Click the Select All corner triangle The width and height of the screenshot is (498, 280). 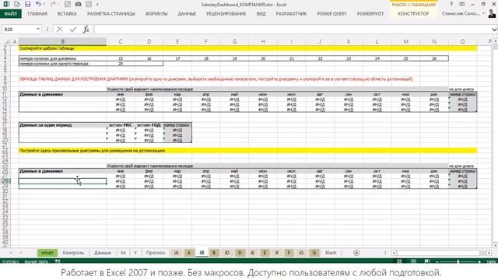pos(7,41)
